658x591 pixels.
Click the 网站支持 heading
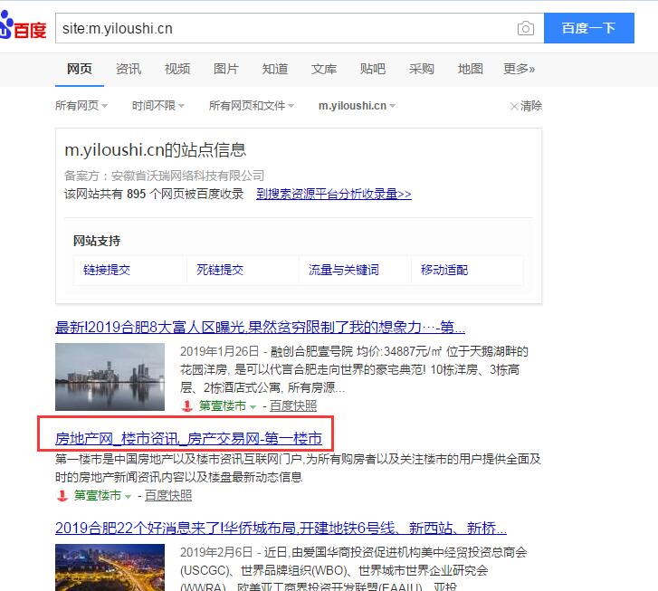point(97,241)
